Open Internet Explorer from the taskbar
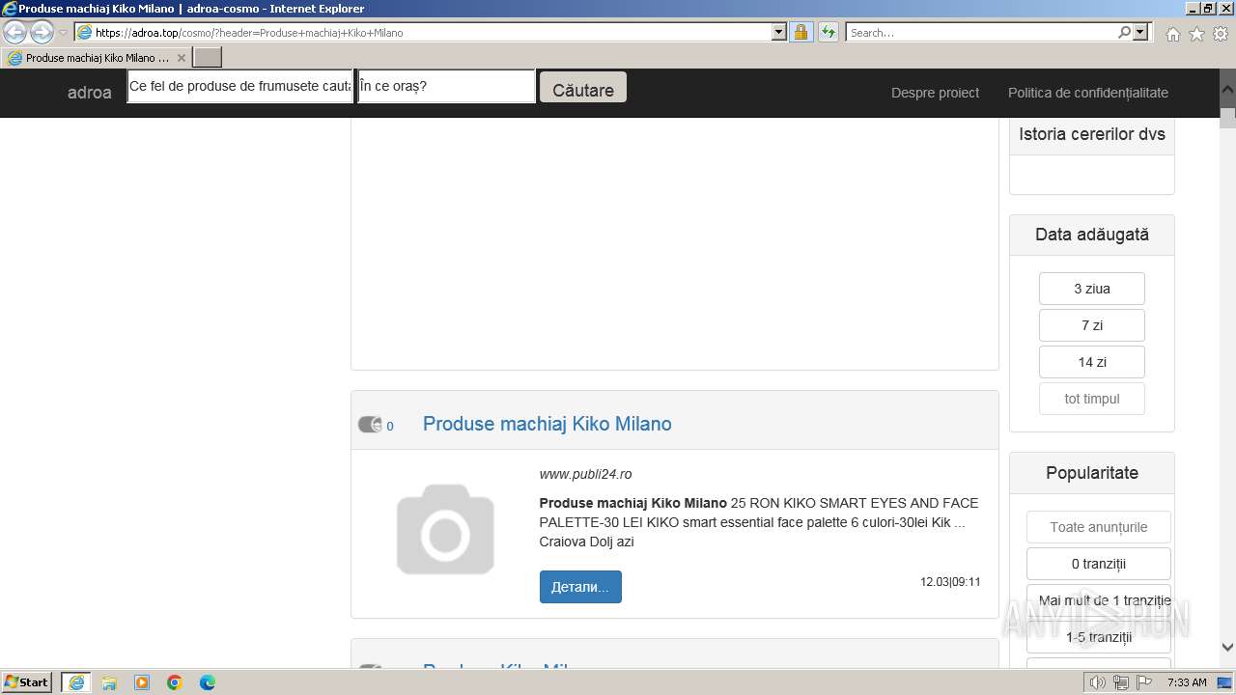This screenshot has height=695, width=1236. coord(76,682)
